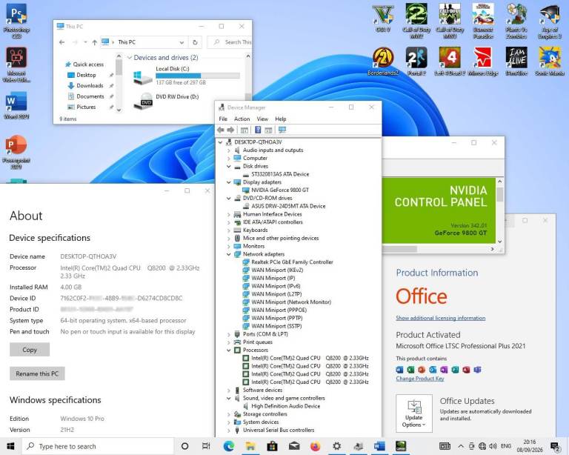Select DVD RW Drive (D:) in This PC

click(167, 101)
